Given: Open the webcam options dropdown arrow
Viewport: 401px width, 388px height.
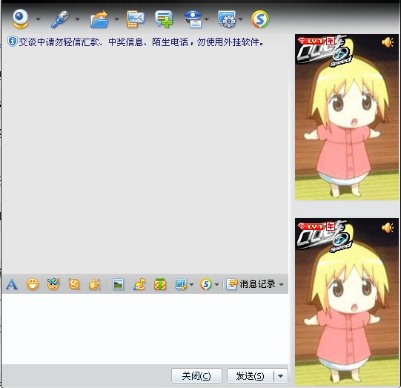Looking at the screenshot, I should (x=38, y=19).
